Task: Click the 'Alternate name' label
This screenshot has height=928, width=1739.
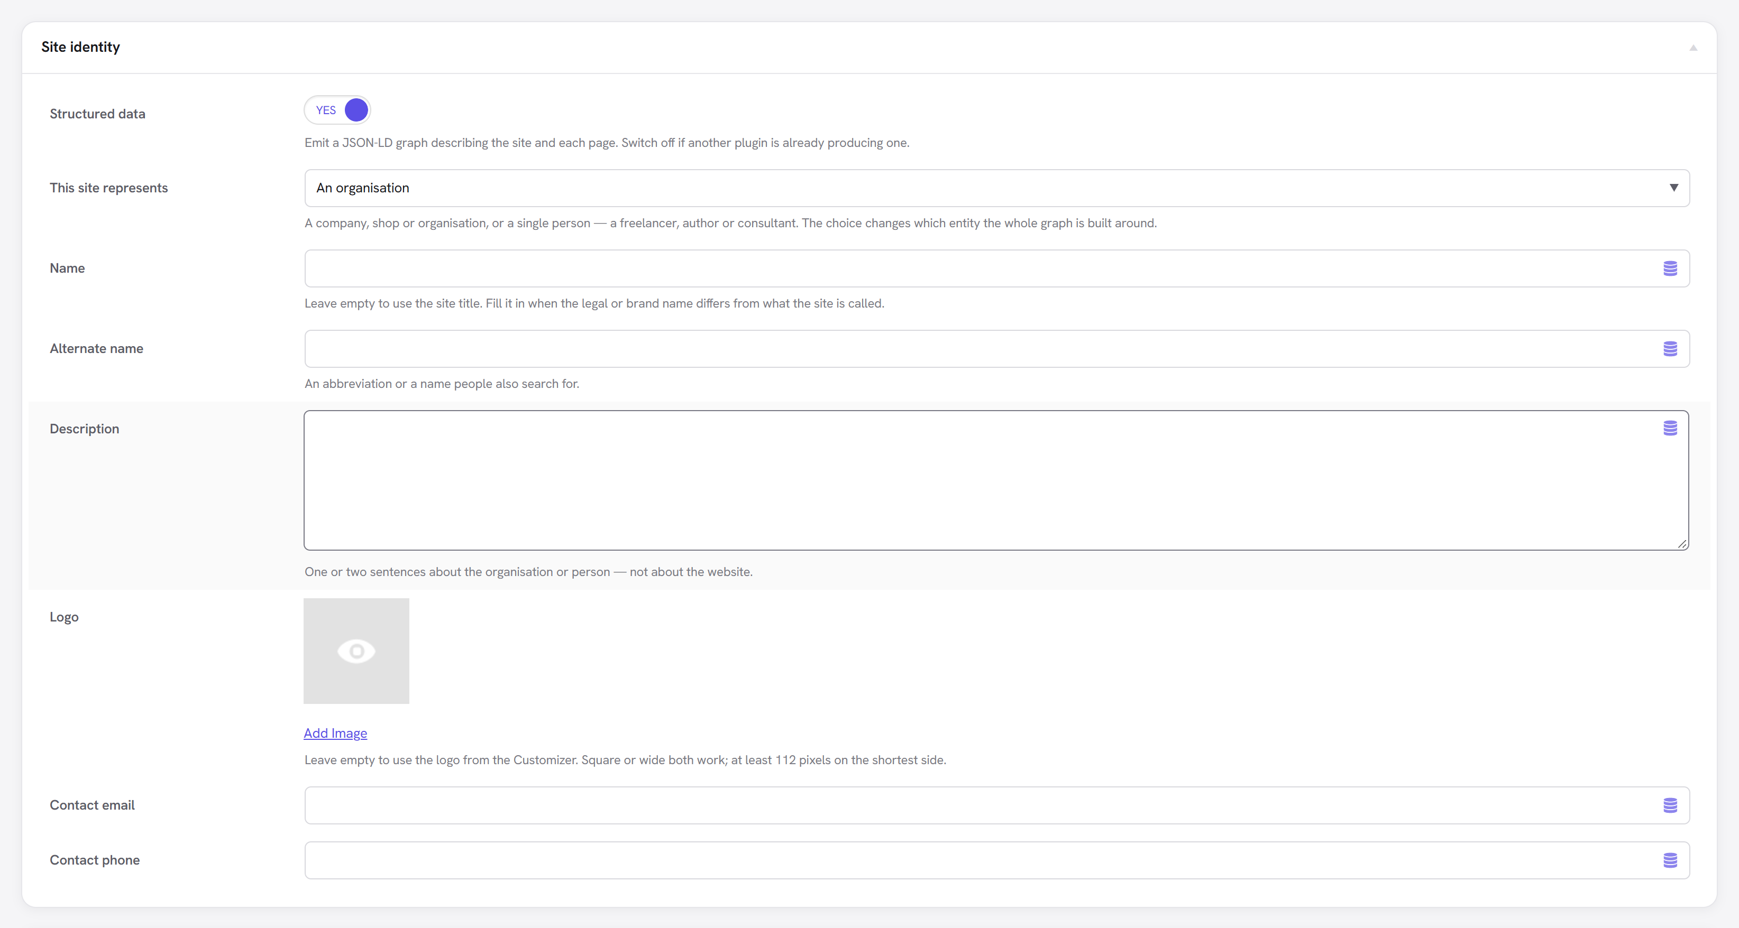Action: [x=97, y=349]
